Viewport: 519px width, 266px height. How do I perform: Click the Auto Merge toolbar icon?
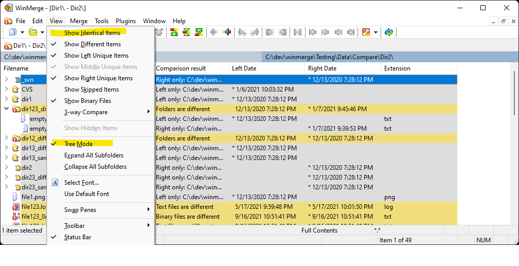[x=298, y=32]
